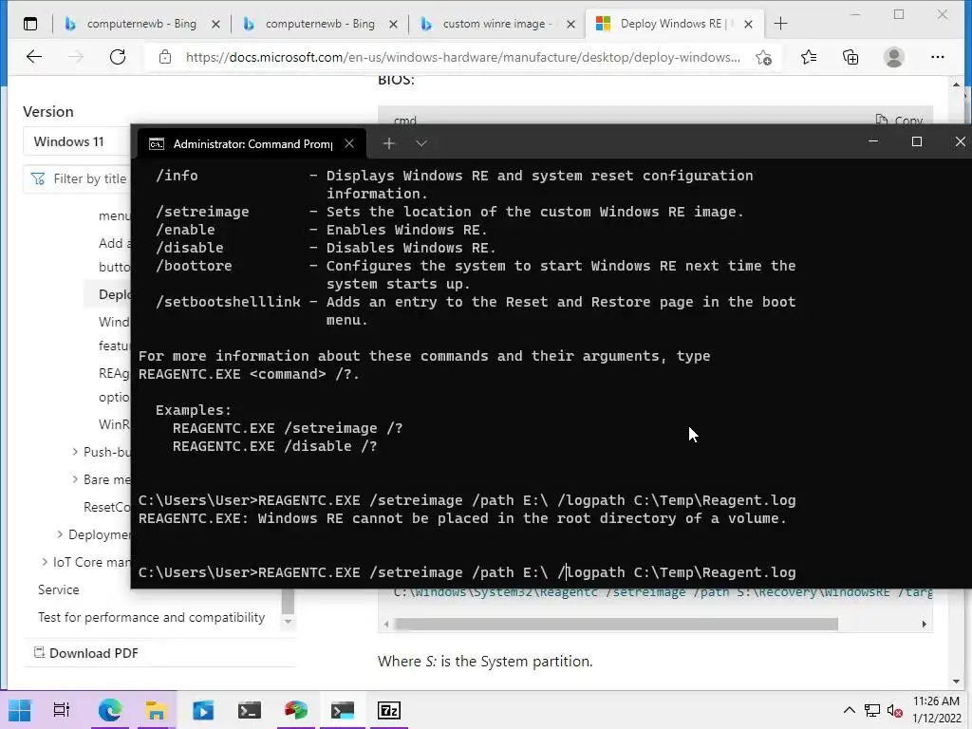The image size is (972, 729).
Task: Open Test for performance and compatibility link
Action: [x=151, y=617]
